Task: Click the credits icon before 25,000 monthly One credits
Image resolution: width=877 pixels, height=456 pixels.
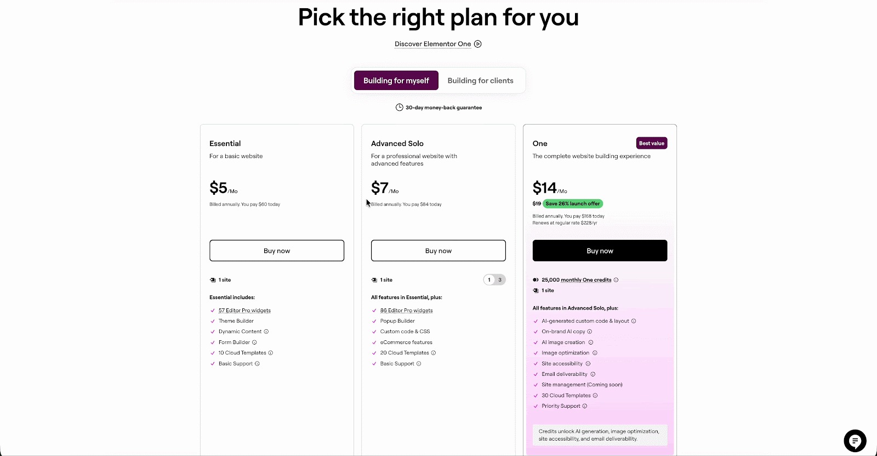Action: pos(536,280)
